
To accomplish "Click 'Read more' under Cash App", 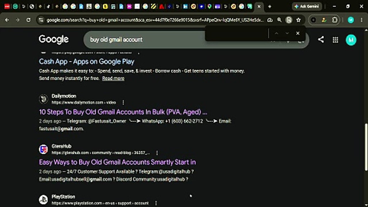I will point(113,78).
